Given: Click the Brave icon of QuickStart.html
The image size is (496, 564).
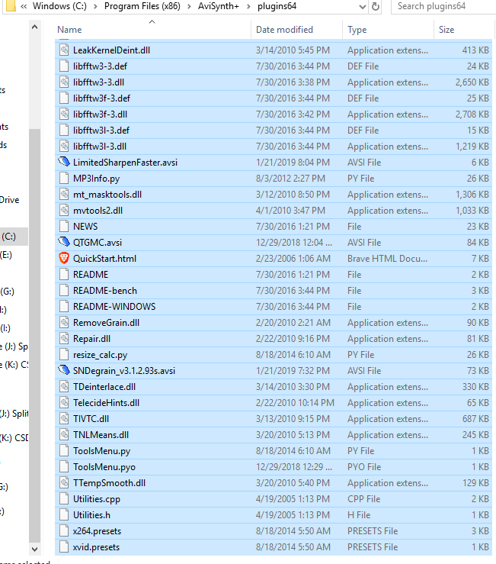Looking at the screenshot, I should [64, 258].
